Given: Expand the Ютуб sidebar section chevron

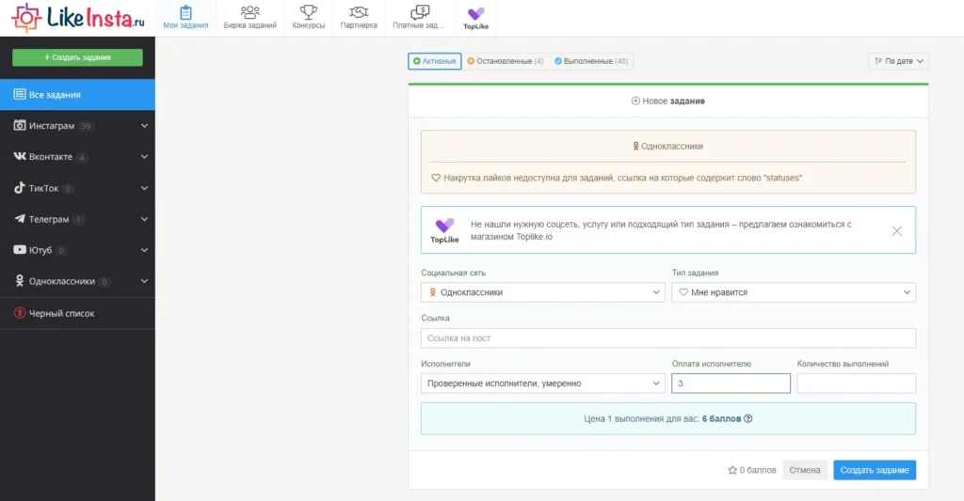Looking at the screenshot, I should point(144,250).
